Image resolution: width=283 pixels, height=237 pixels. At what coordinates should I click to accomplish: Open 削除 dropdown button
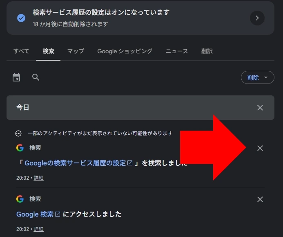click(x=258, y=77)
